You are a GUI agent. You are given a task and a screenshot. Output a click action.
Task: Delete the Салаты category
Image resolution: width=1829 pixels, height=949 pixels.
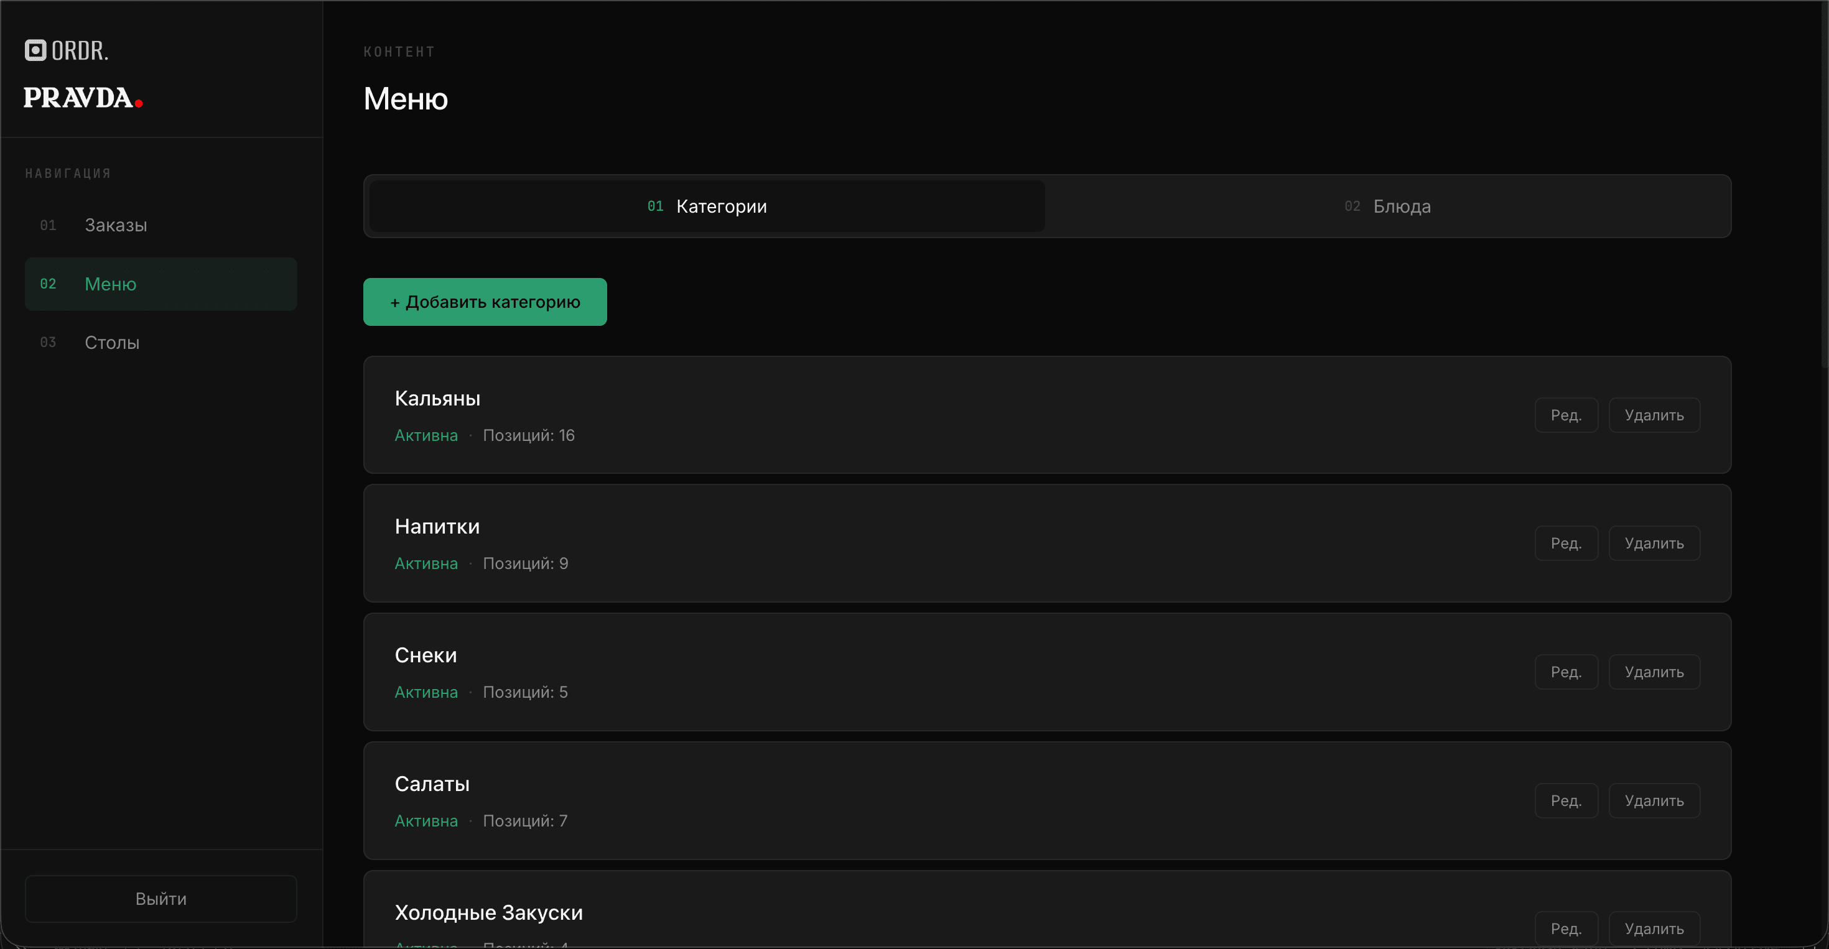(x=1654, y=800)
